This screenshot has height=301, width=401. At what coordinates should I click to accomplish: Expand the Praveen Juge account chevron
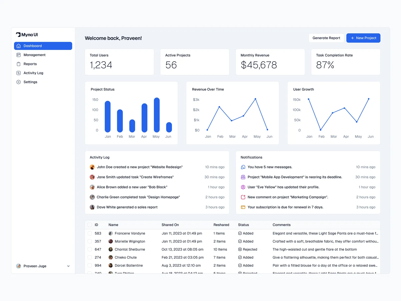(68, 266)
